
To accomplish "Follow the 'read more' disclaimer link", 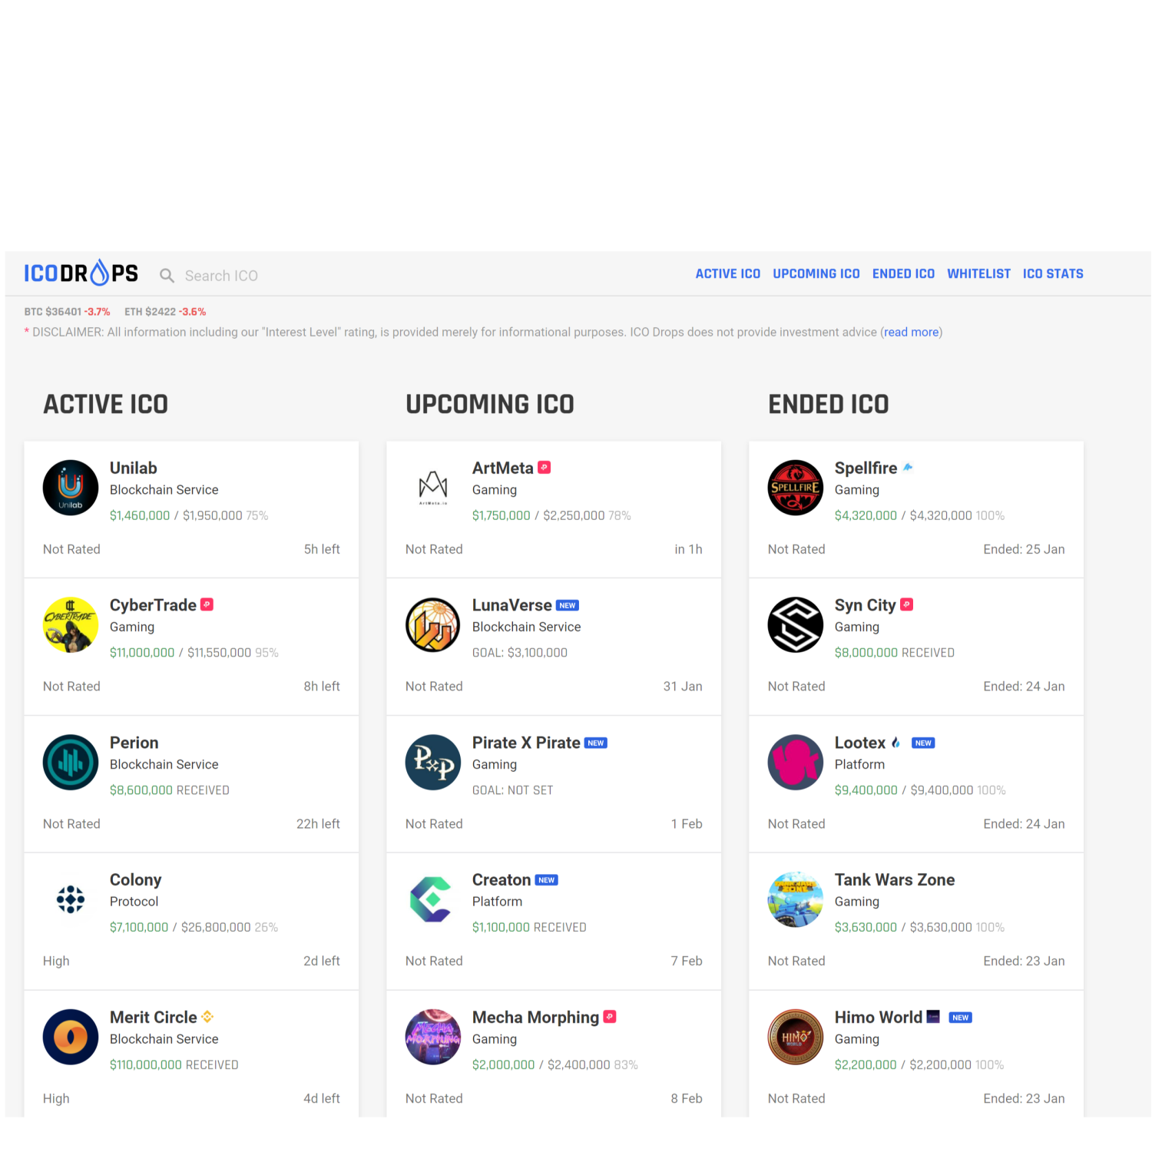I will pyautogui.click(x=911, y=333).
